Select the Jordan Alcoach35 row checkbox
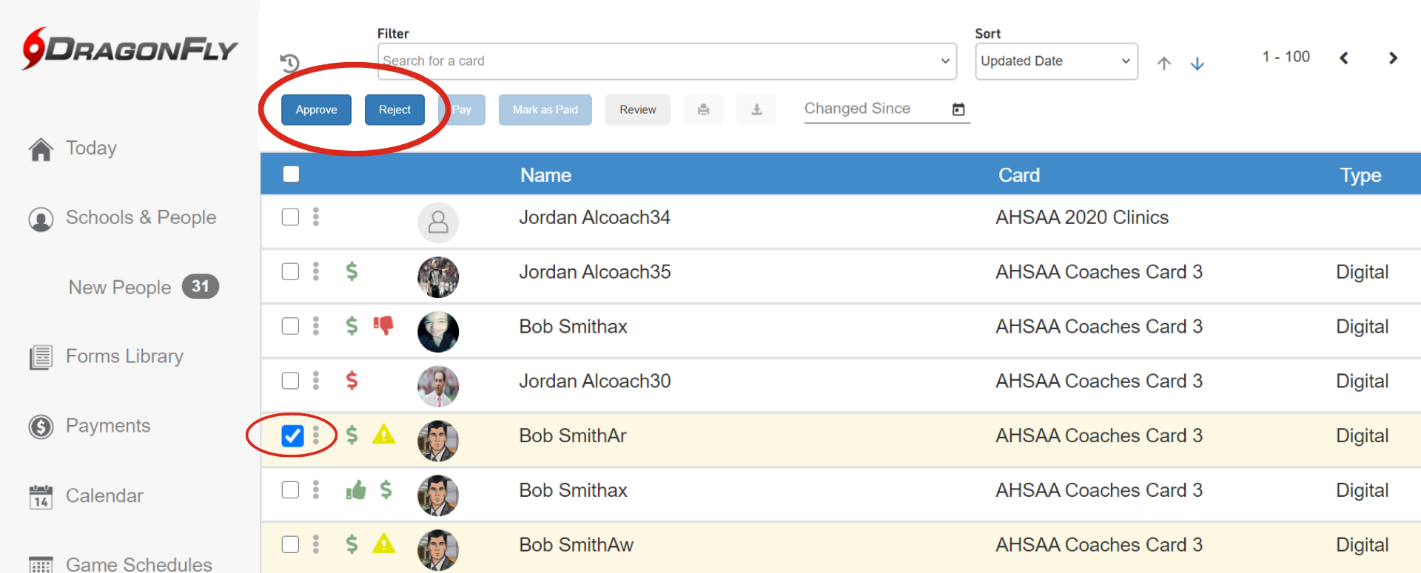Image resolution: width=1421 pixels, height=573 pixels. pyautogui.click(x=290, y=271)
